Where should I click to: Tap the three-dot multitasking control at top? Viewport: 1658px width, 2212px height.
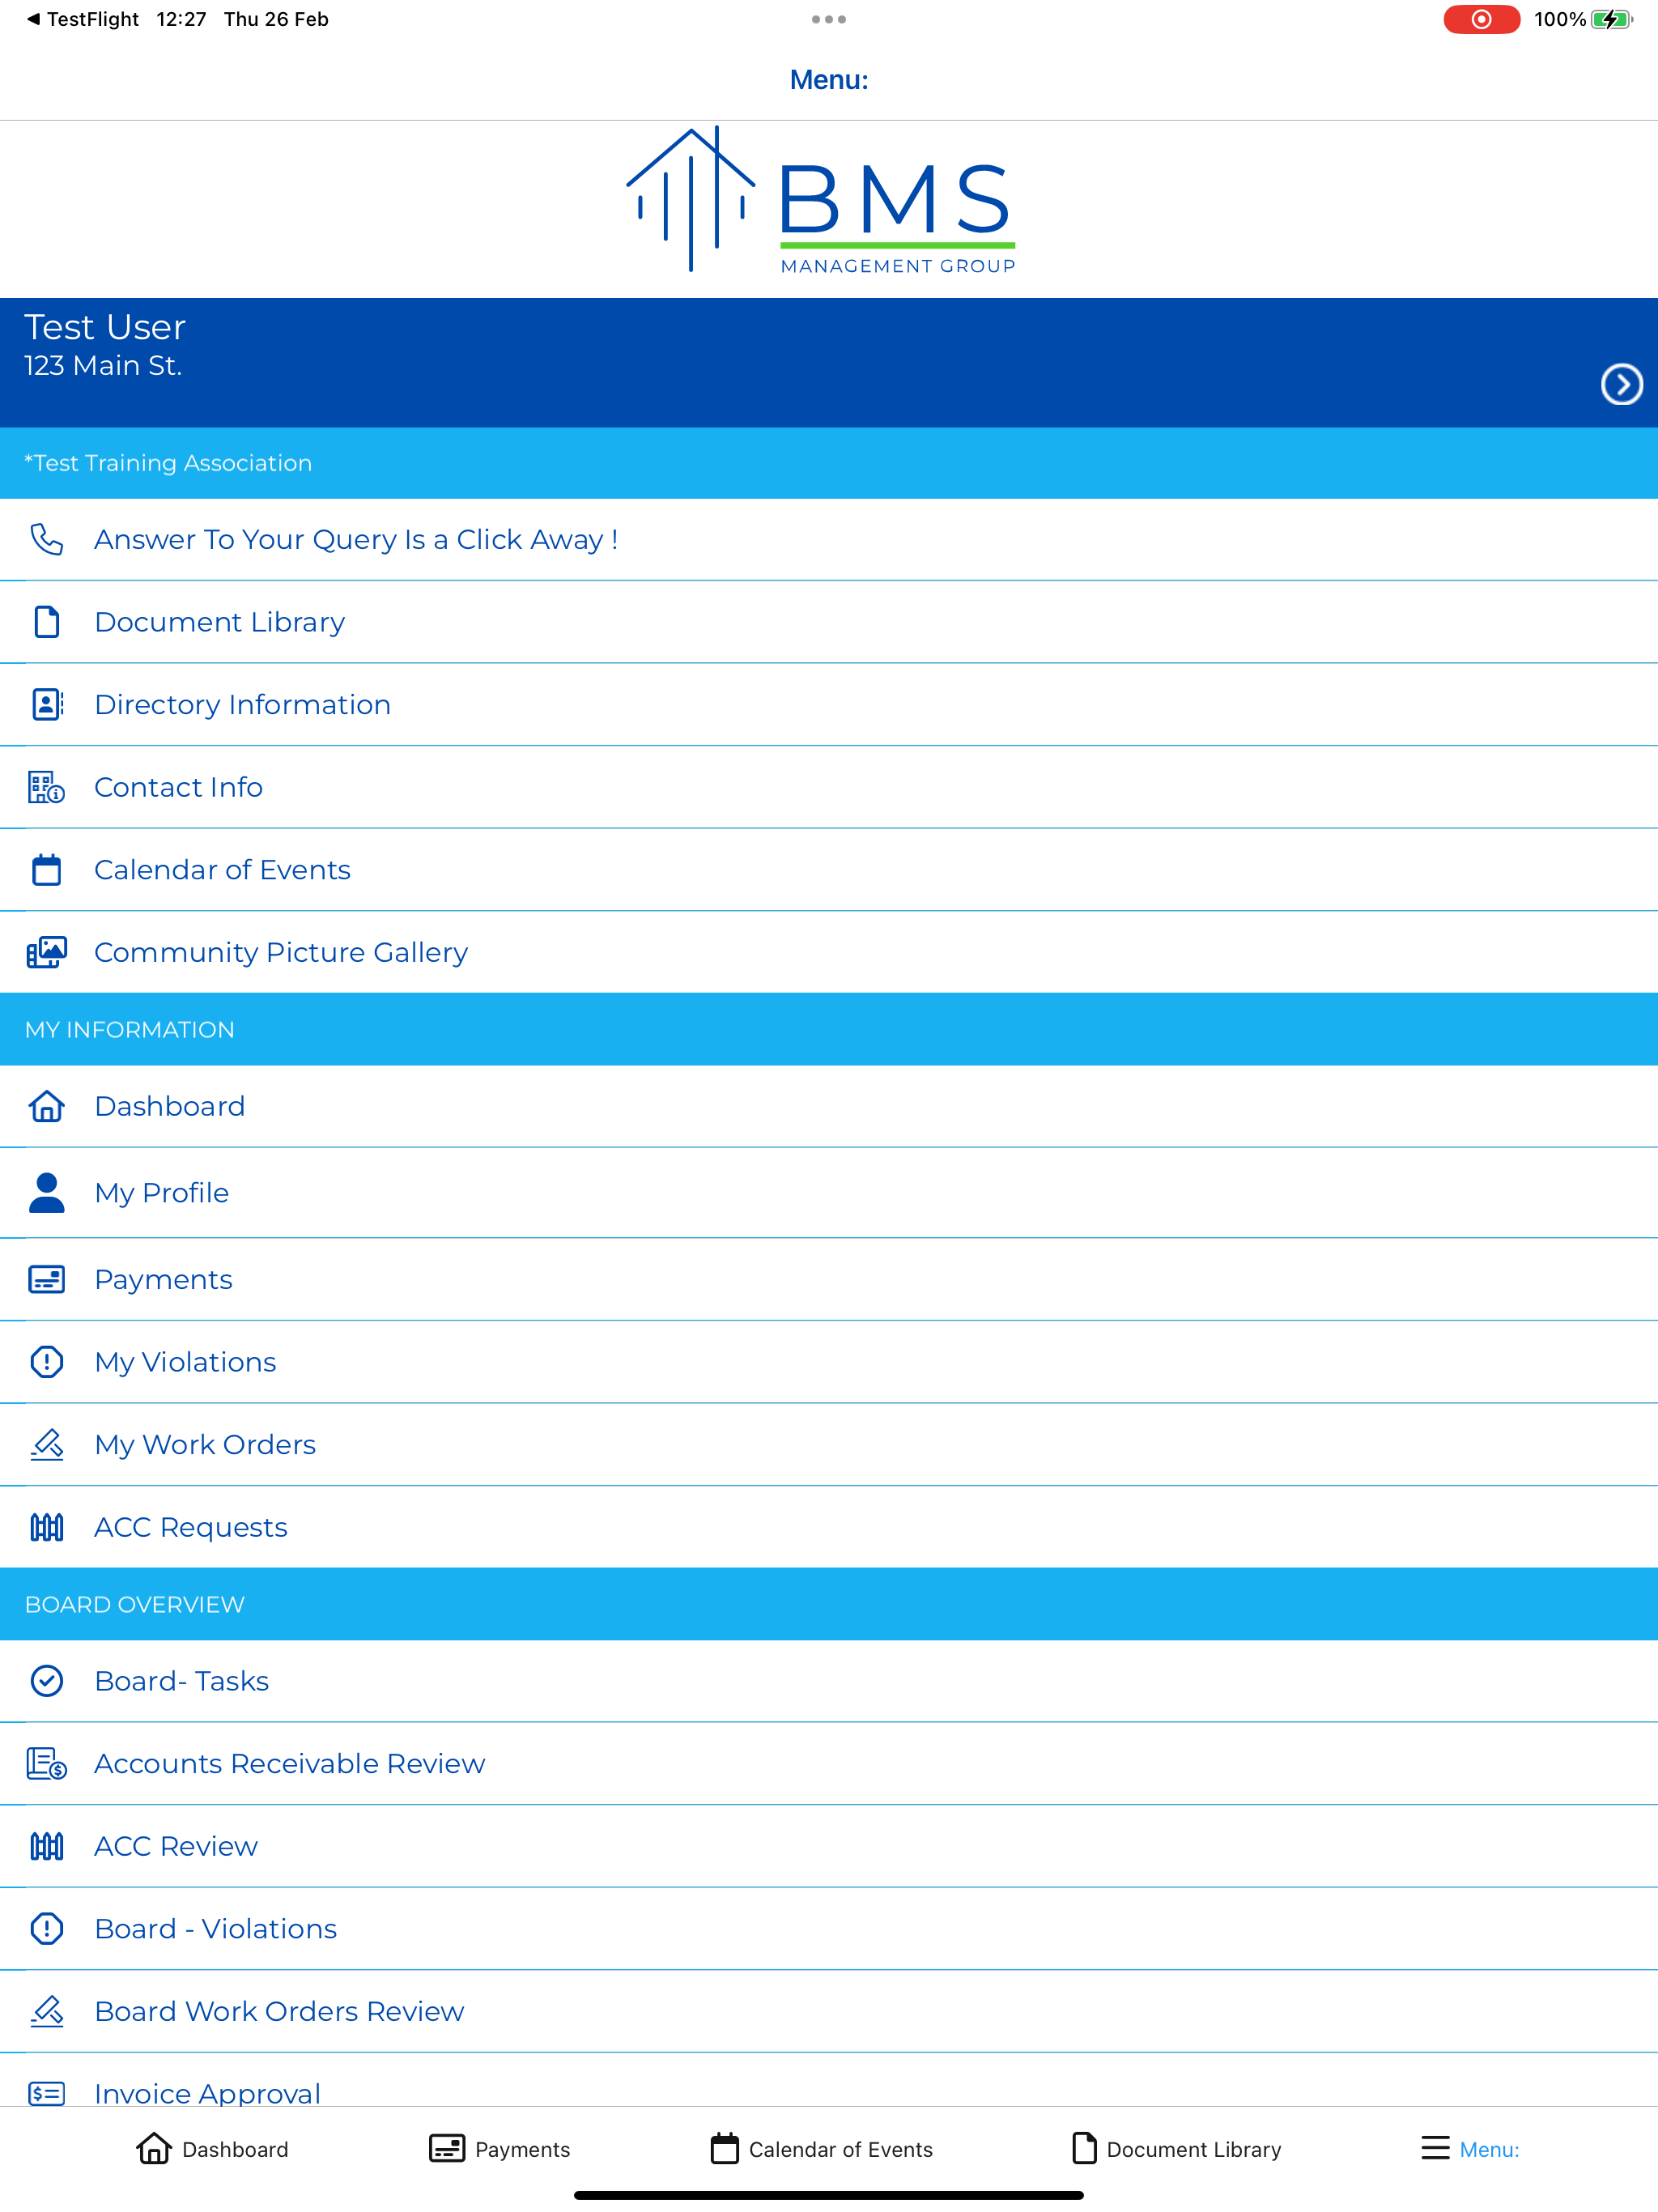coord(829,19)
